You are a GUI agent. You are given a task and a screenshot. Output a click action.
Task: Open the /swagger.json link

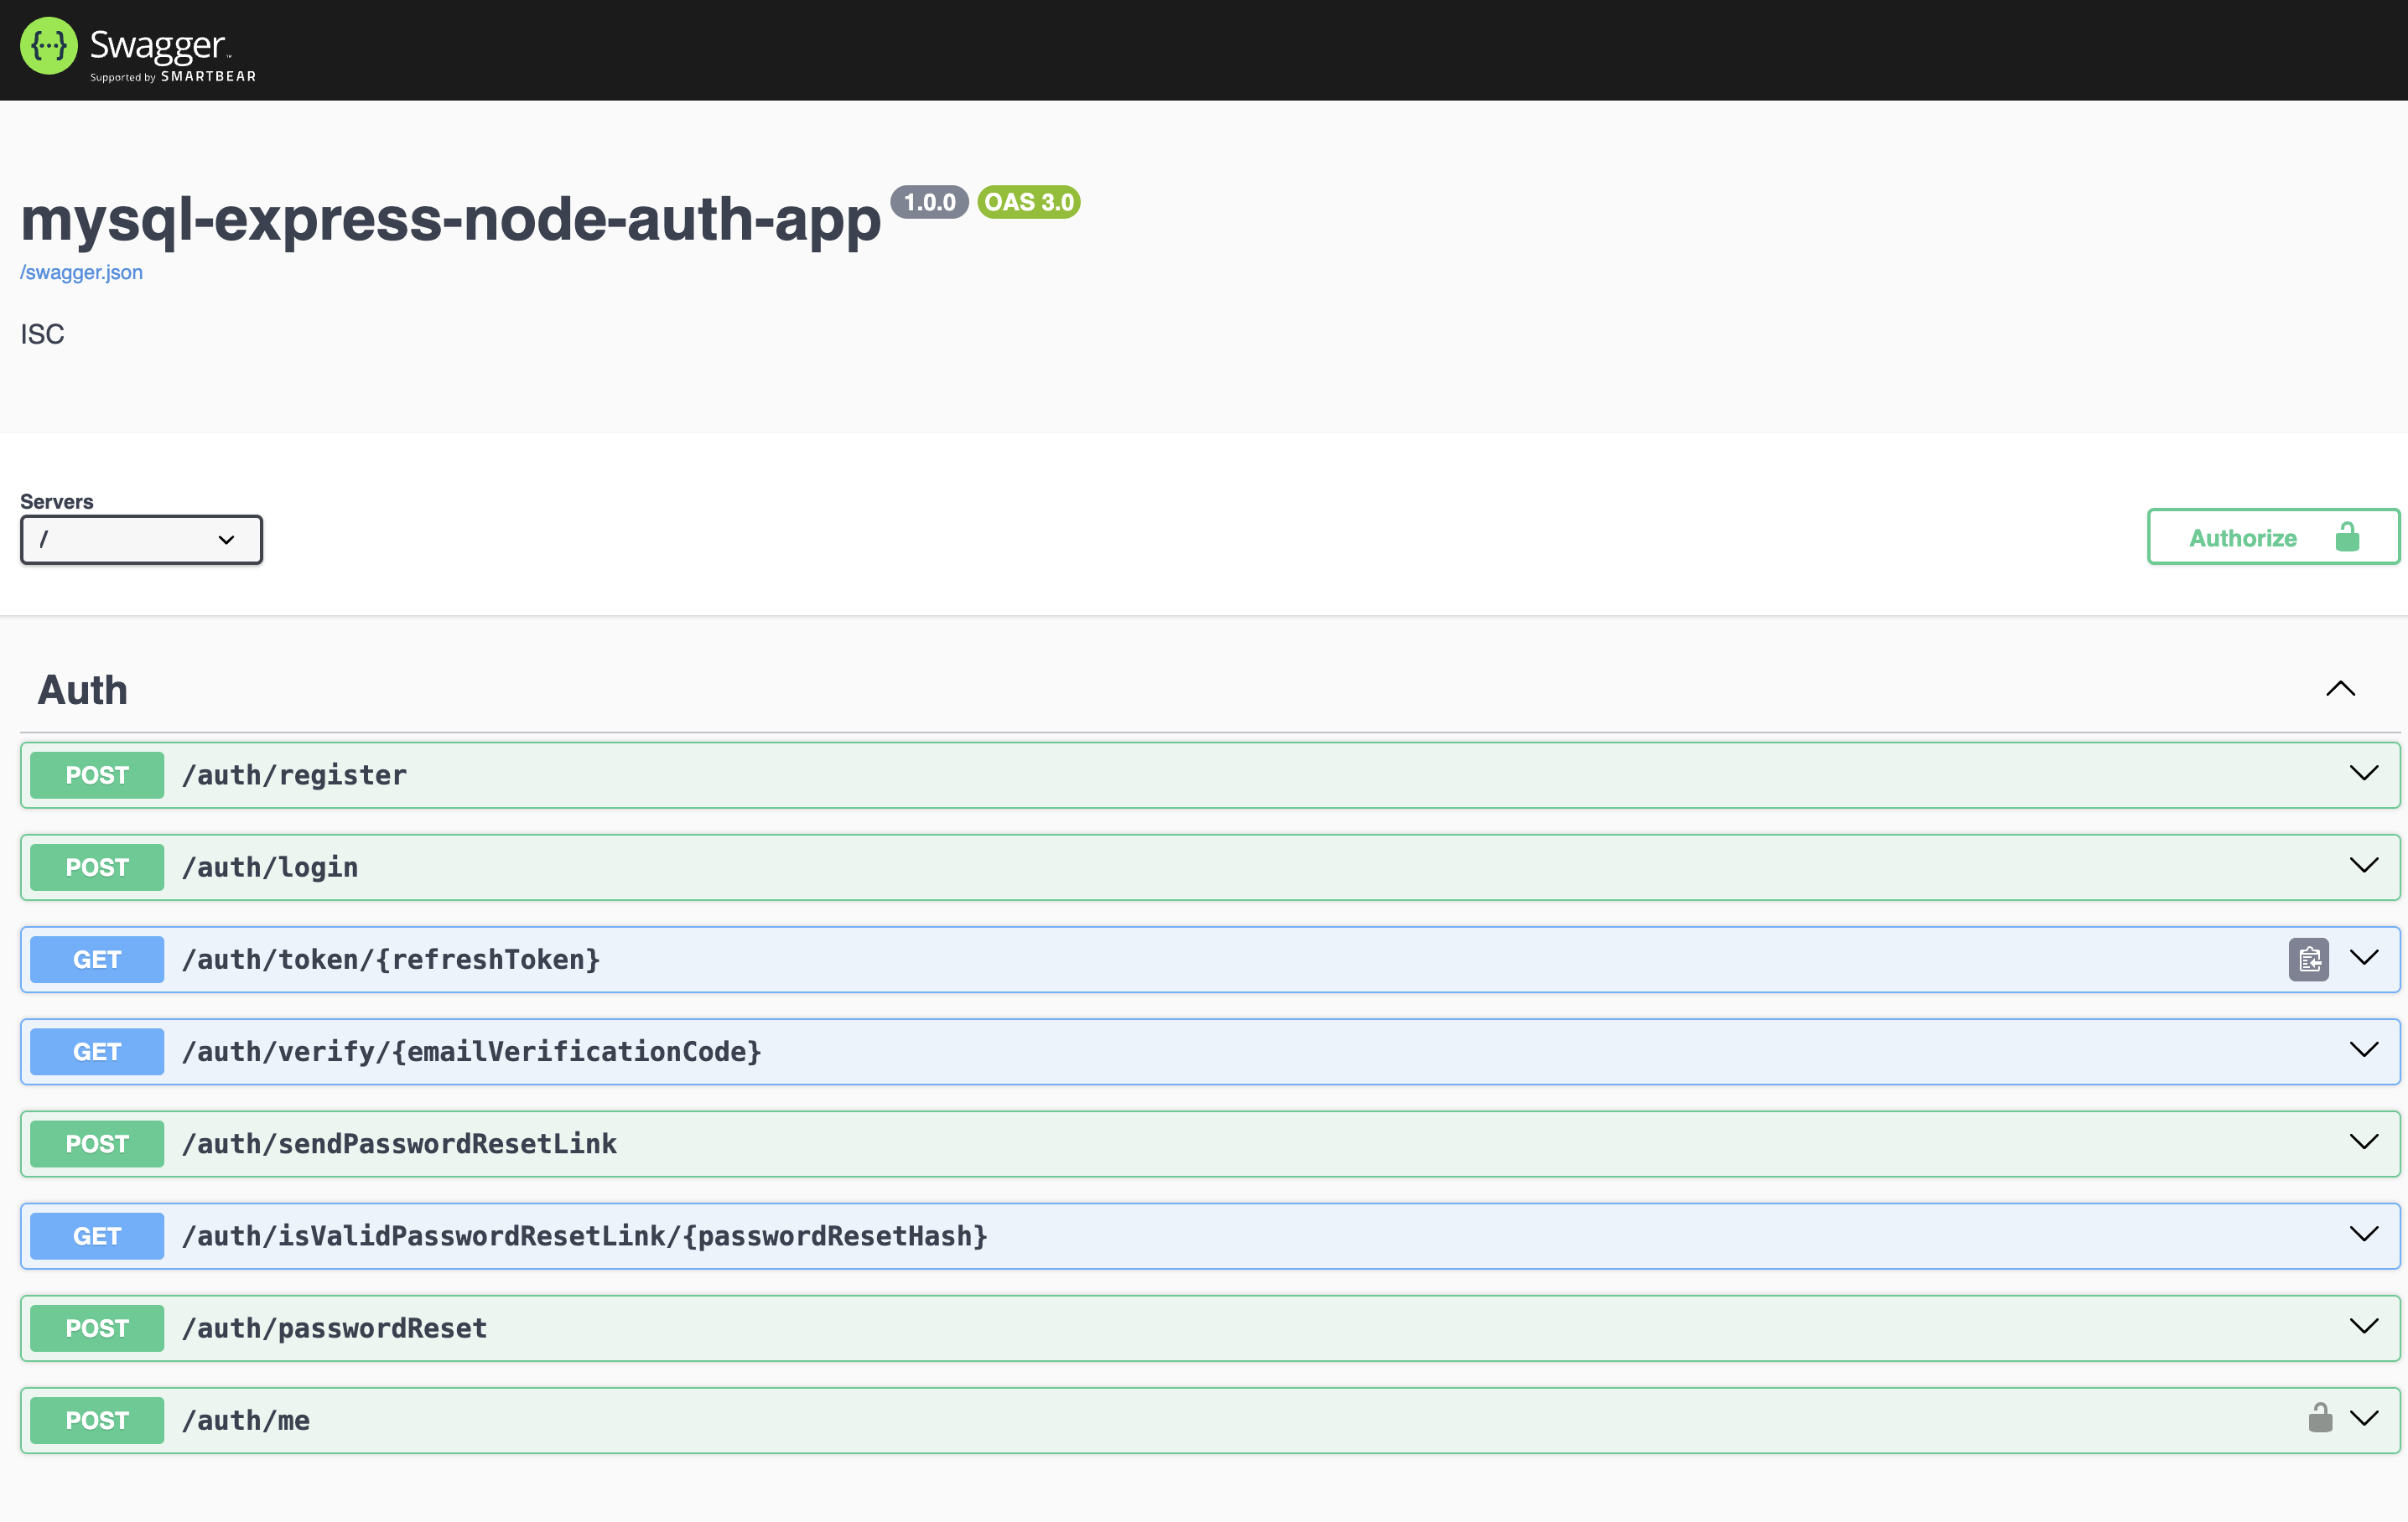pos(81,272)
